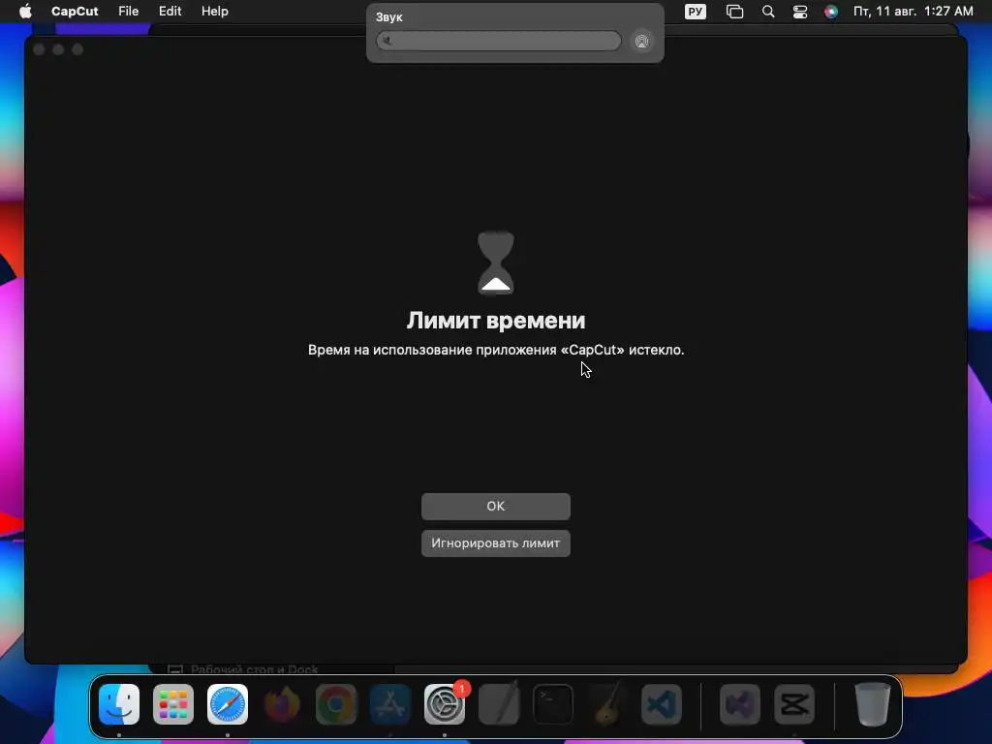Switch the РУ keyboard input source
Image resolution: width=992 pixels, height=744 pixels.
[696, 12]
